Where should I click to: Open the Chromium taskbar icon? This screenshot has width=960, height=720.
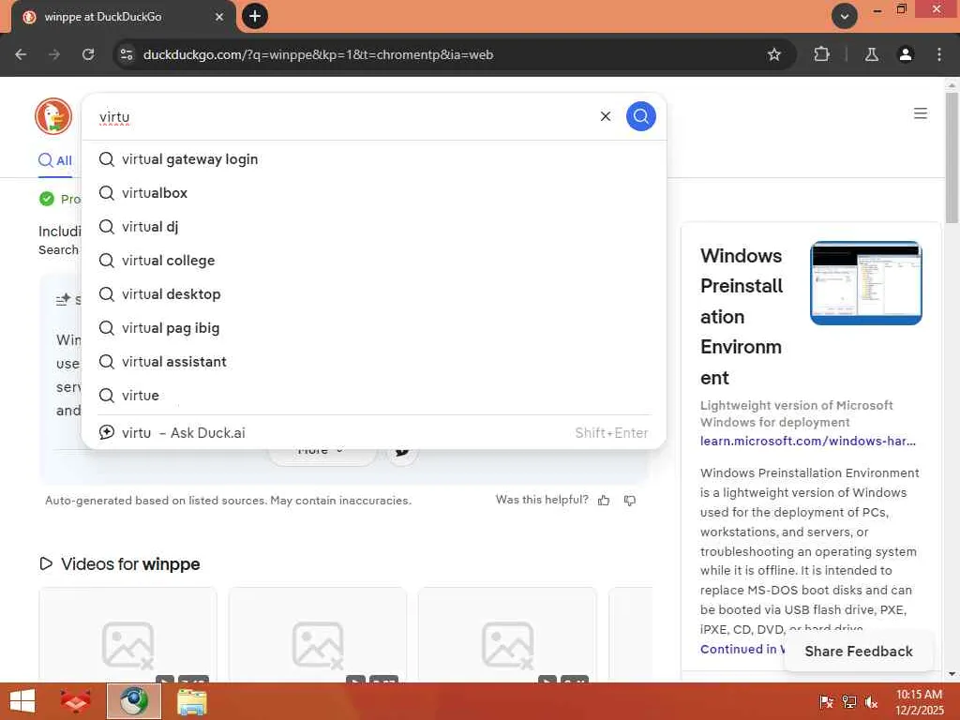coord(133,701)
